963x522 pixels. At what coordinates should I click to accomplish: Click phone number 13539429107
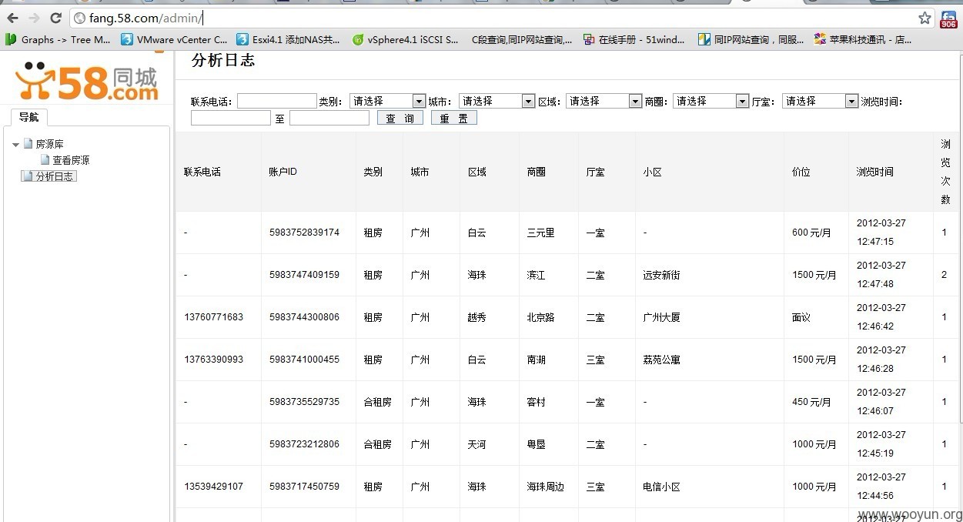214,487
